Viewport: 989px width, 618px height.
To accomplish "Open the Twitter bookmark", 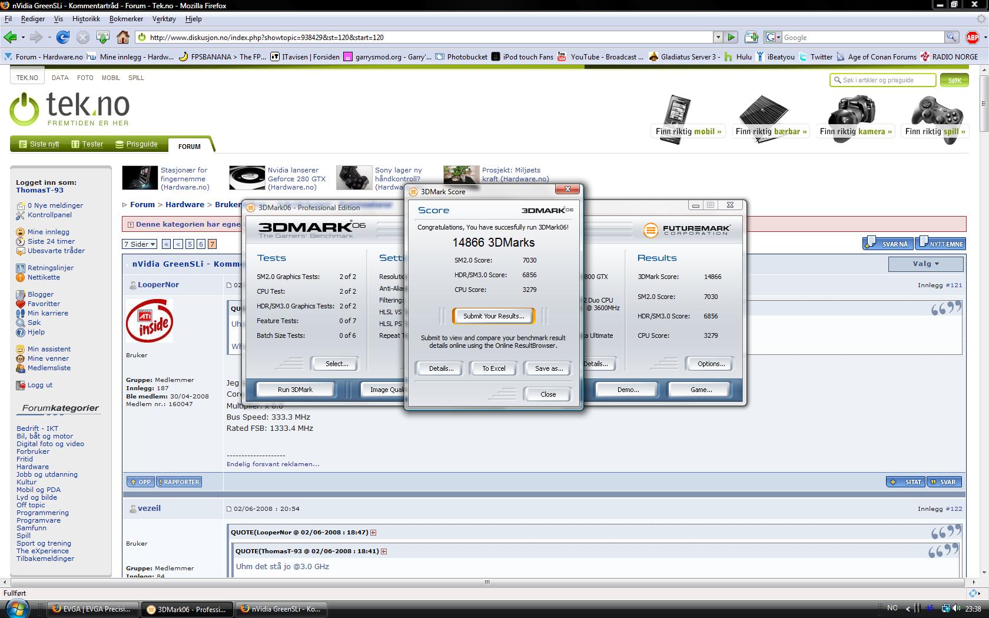I will (x=816, y=57).
